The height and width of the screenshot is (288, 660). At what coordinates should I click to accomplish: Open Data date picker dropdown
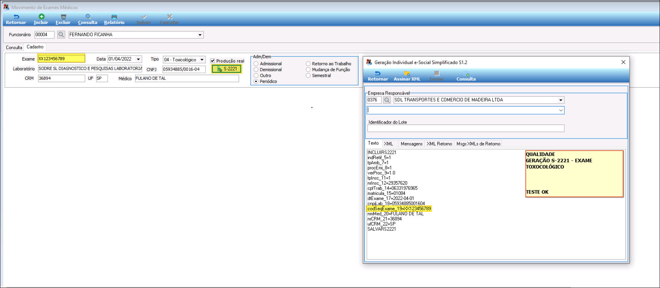click(139, 59)
